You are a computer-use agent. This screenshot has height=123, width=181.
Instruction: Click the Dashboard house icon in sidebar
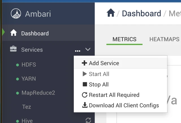[14, 33]
